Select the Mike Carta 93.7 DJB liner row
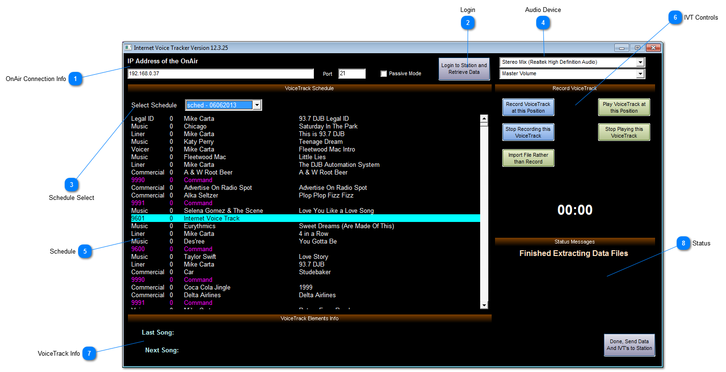This screenshot has width=726, height=372. [x=305, y=264]
